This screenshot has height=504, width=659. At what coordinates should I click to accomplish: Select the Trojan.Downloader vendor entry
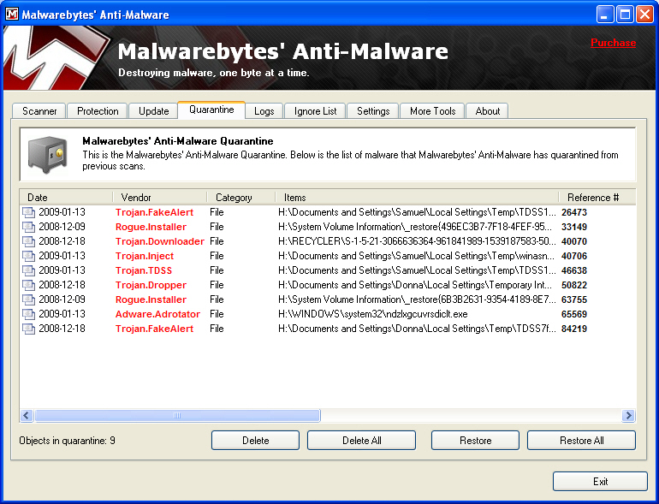tap(160, 241)
